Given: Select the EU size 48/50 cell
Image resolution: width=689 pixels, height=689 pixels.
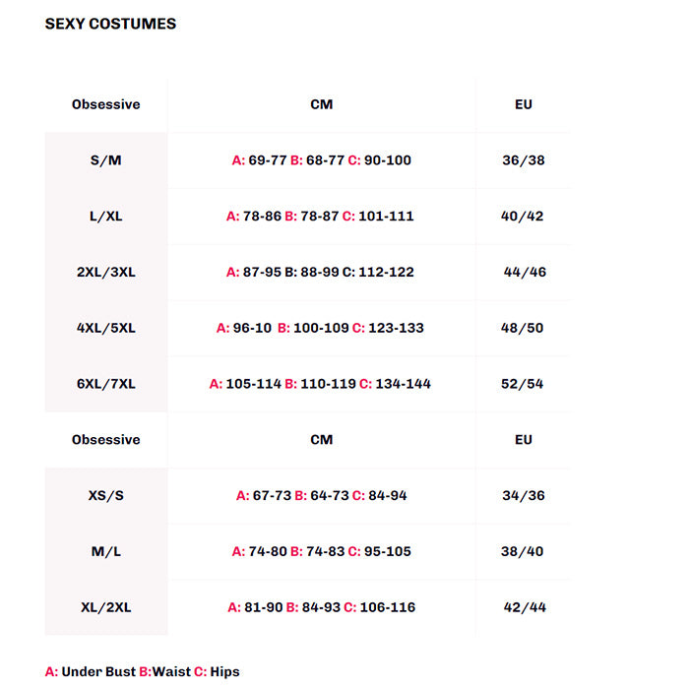Looking at the screenshot, I should pyautogui.click(x=523, y=328).
